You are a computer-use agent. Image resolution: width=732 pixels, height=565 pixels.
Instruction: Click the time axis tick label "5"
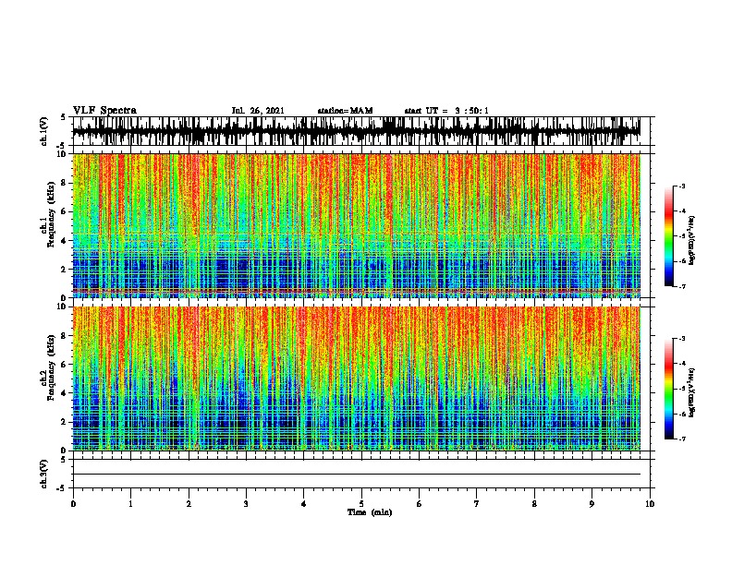361,503
